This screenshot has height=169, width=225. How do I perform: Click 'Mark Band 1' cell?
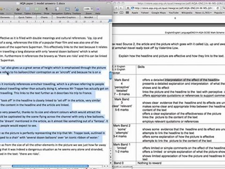(124, 152)
